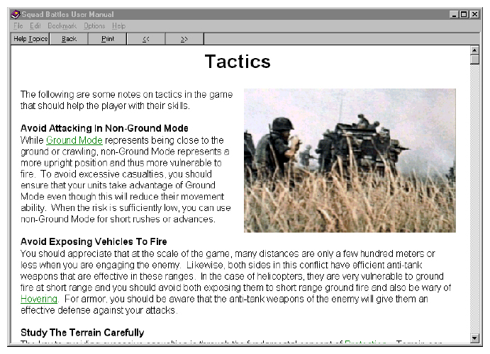Click the vertical scrollbar thumb
Viewport: 490px width, 354px height.
[474, 59]
